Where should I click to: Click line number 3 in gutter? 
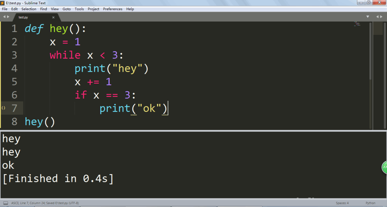point(14,55)
